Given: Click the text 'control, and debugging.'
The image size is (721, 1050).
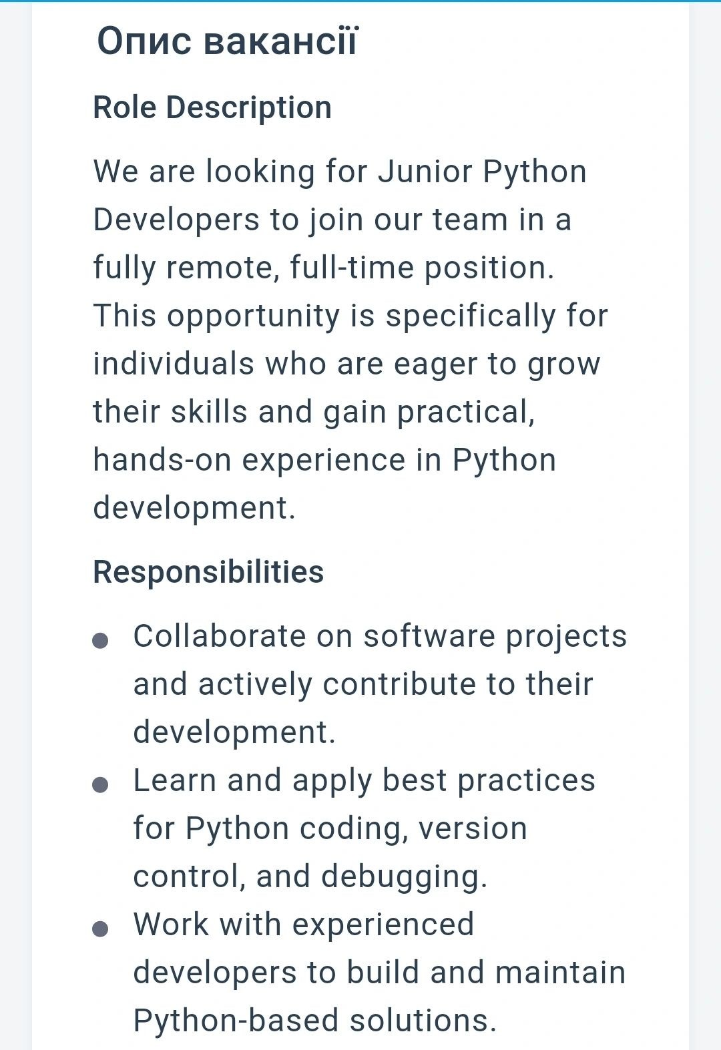Looking at the screenshot, I should tap(310, 876).
